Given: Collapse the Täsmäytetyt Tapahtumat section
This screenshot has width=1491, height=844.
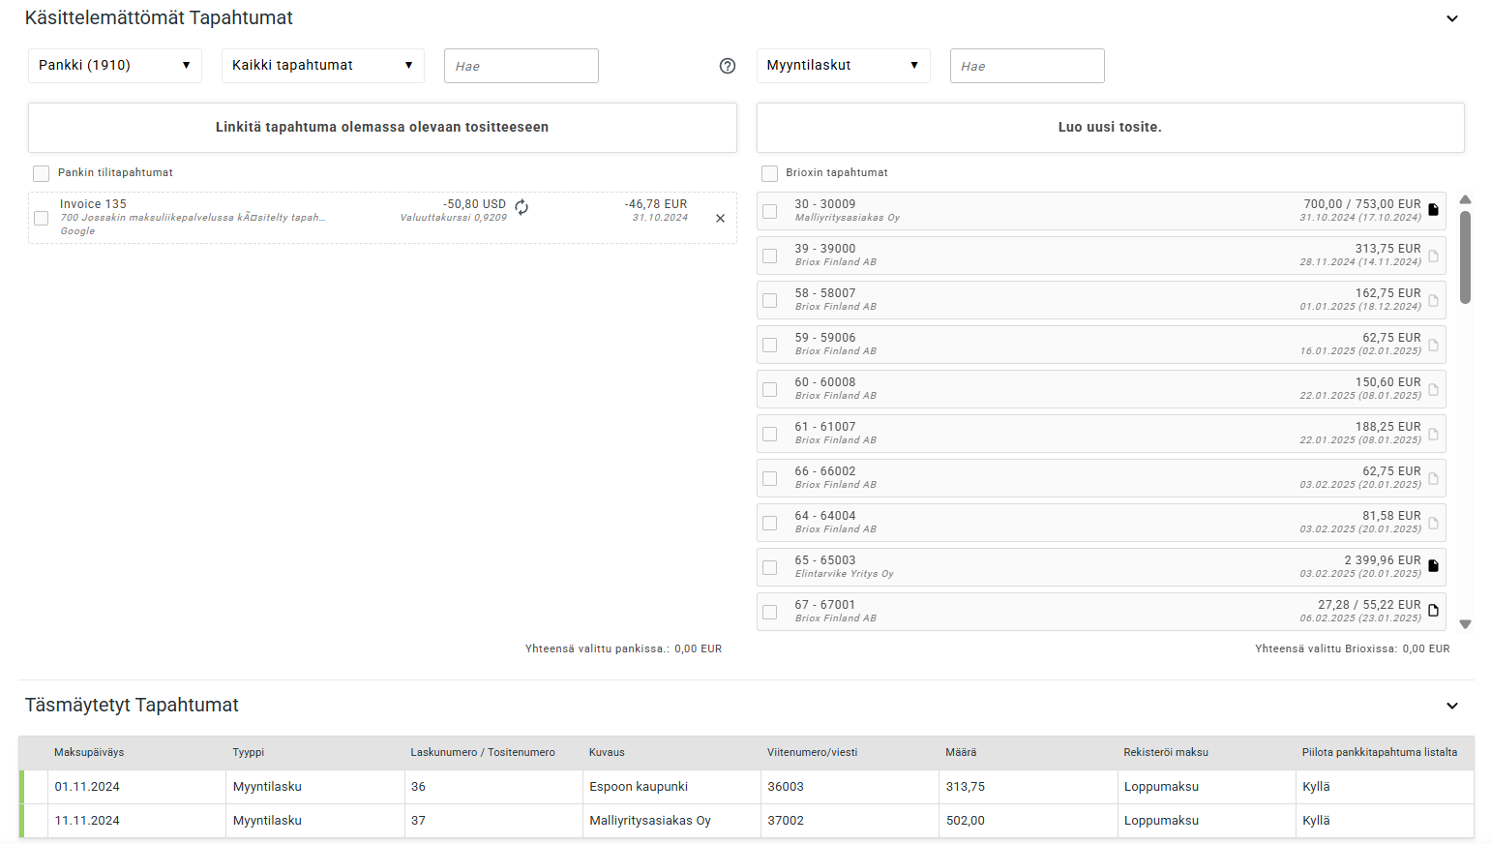Looking at the screenshot, I should tap(1451, 706).
